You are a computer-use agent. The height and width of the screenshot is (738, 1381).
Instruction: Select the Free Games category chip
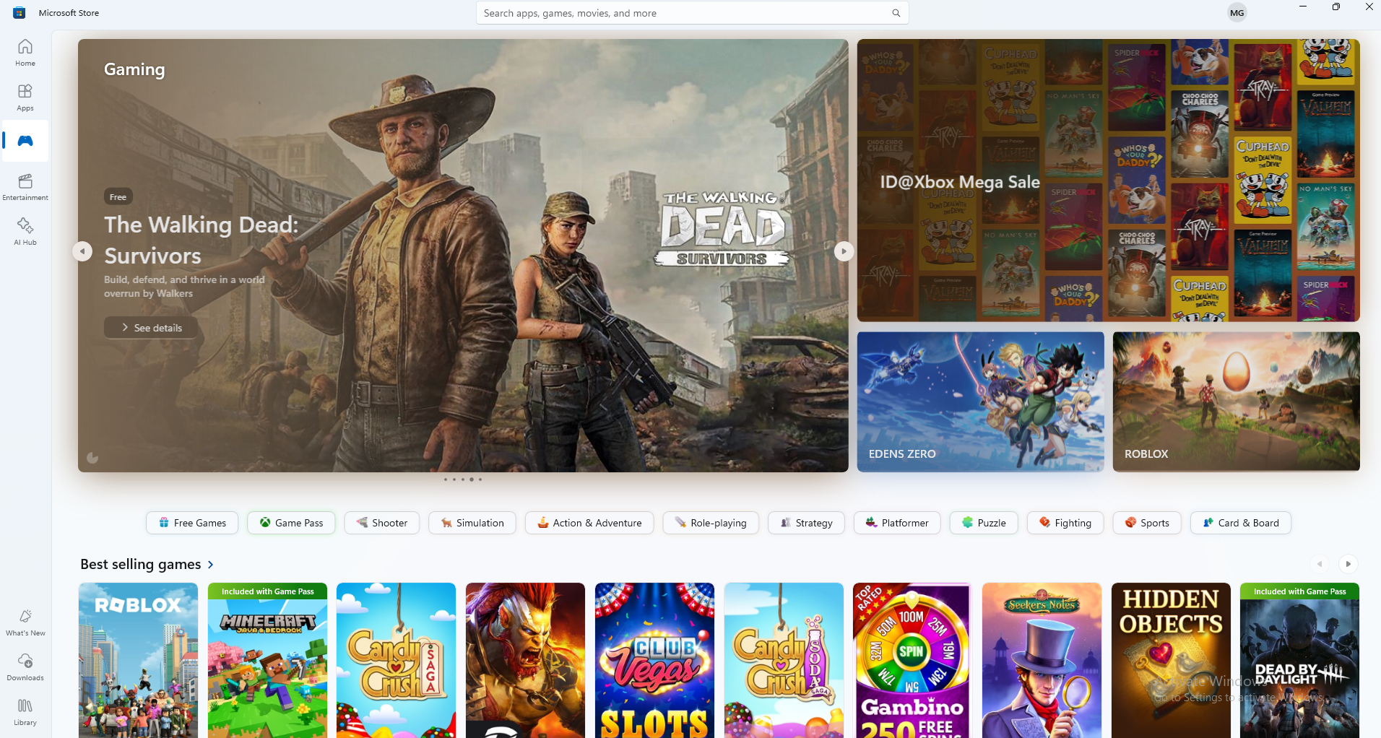[x=192, y=523]
